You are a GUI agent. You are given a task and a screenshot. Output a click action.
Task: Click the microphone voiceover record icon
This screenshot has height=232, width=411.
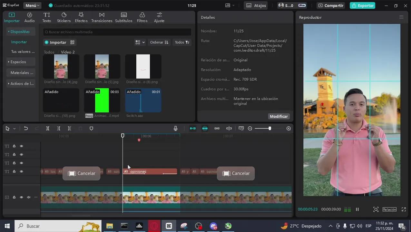click(175, 129)
